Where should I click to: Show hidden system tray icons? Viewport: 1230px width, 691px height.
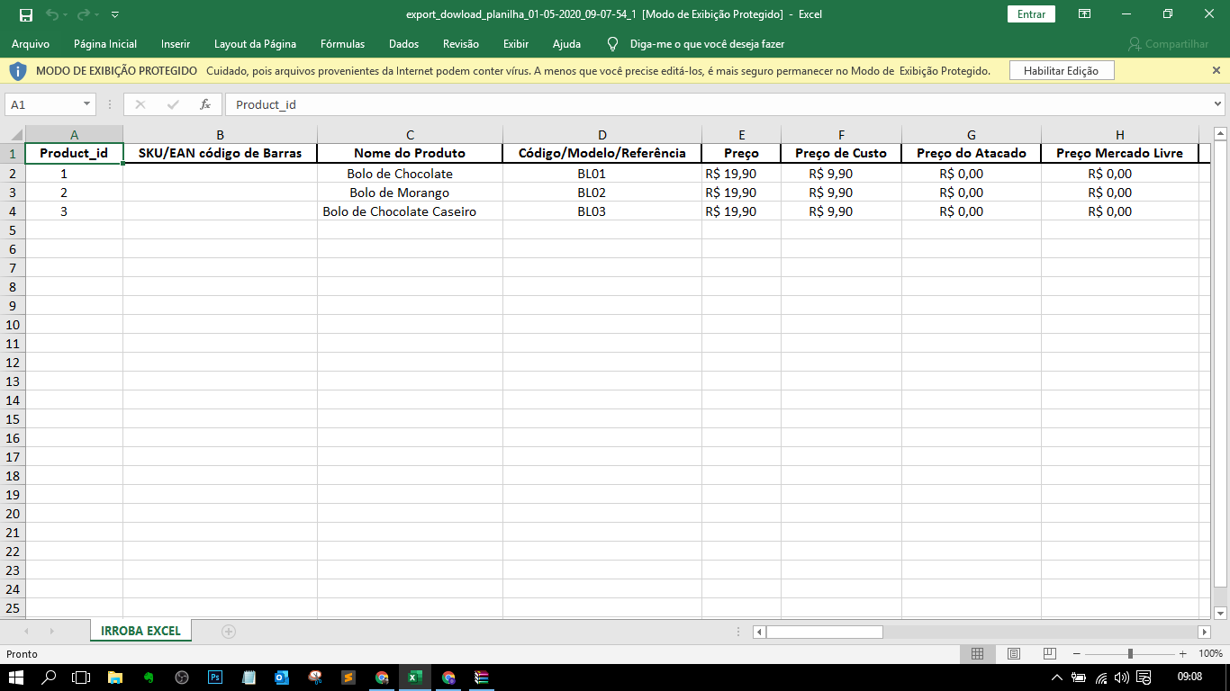1057,678
